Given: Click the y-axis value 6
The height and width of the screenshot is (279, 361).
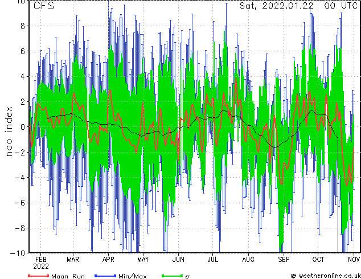Looking at the screenshot, I should coord(23,51).
